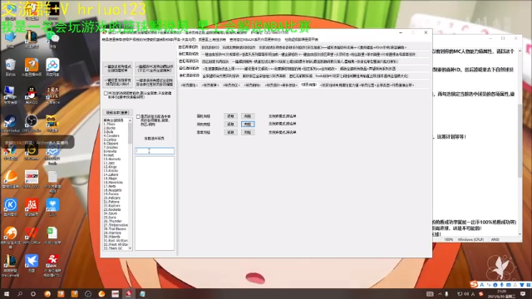
Task: Click Notepad window's vertical scrollbar thumb
Action: click(x=520, y=140)
